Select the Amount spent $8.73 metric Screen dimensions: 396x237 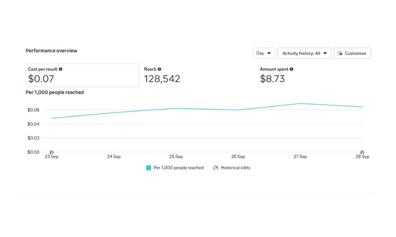(x=272, y=79)
